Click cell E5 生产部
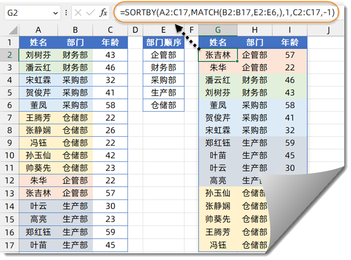 point(163,93)
